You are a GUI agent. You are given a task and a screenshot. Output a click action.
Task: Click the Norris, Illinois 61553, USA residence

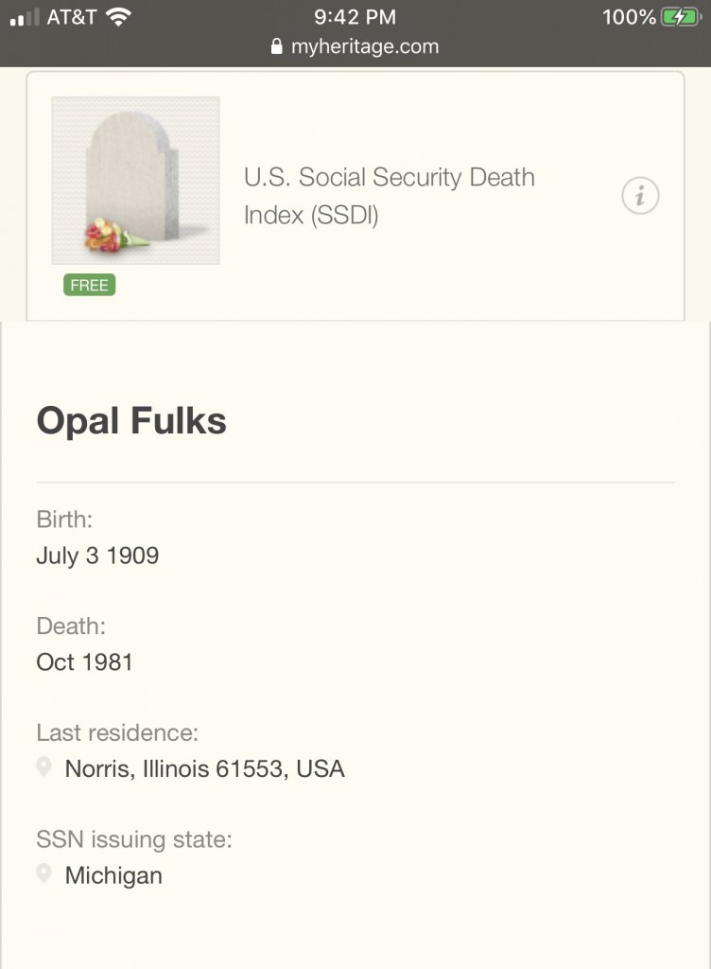pos(204,768)
